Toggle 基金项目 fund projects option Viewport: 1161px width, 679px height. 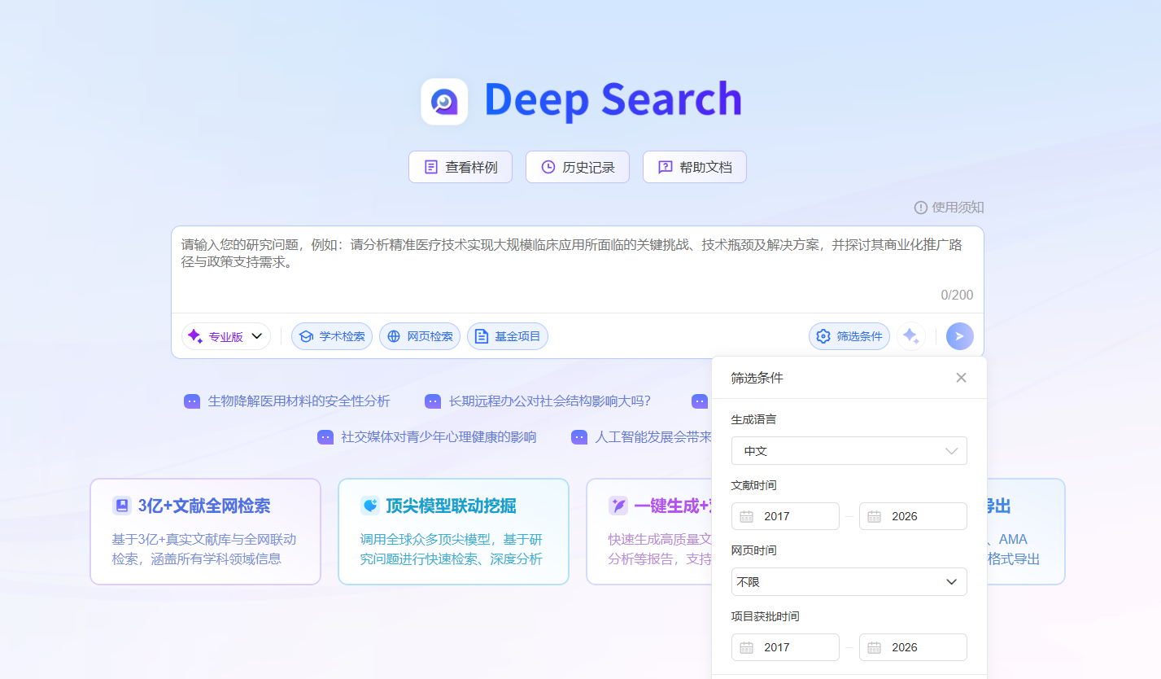click(508, 336)
